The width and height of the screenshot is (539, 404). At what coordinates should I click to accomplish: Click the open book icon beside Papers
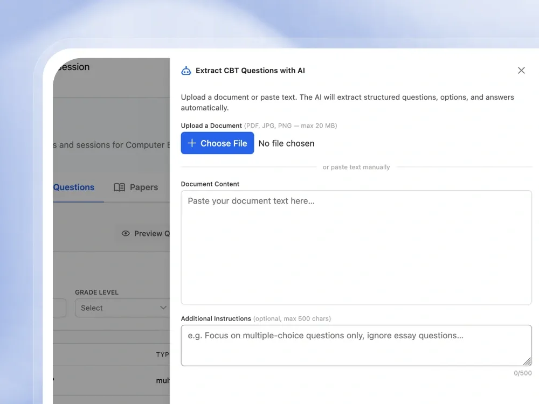coord(119,187)
